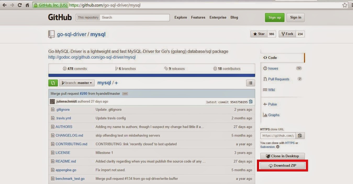Image resolution: width=353 pixels, height=184 pixels.
Task: View the 9 releases link
Action: (x=175, y=69)
